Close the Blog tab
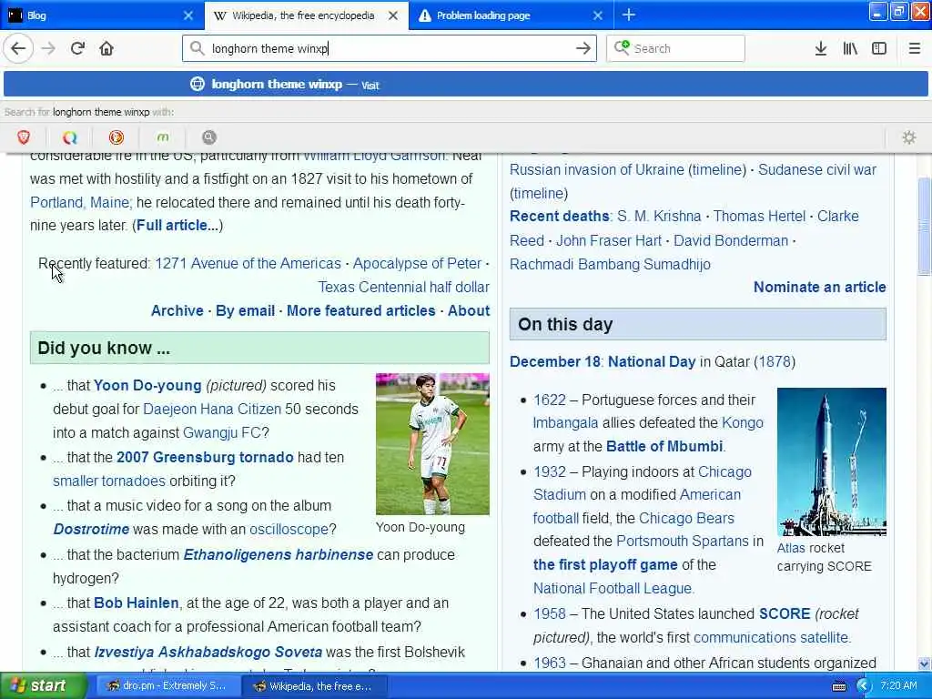The height and width of the screenshot is (699, 932). click(187, 15)
